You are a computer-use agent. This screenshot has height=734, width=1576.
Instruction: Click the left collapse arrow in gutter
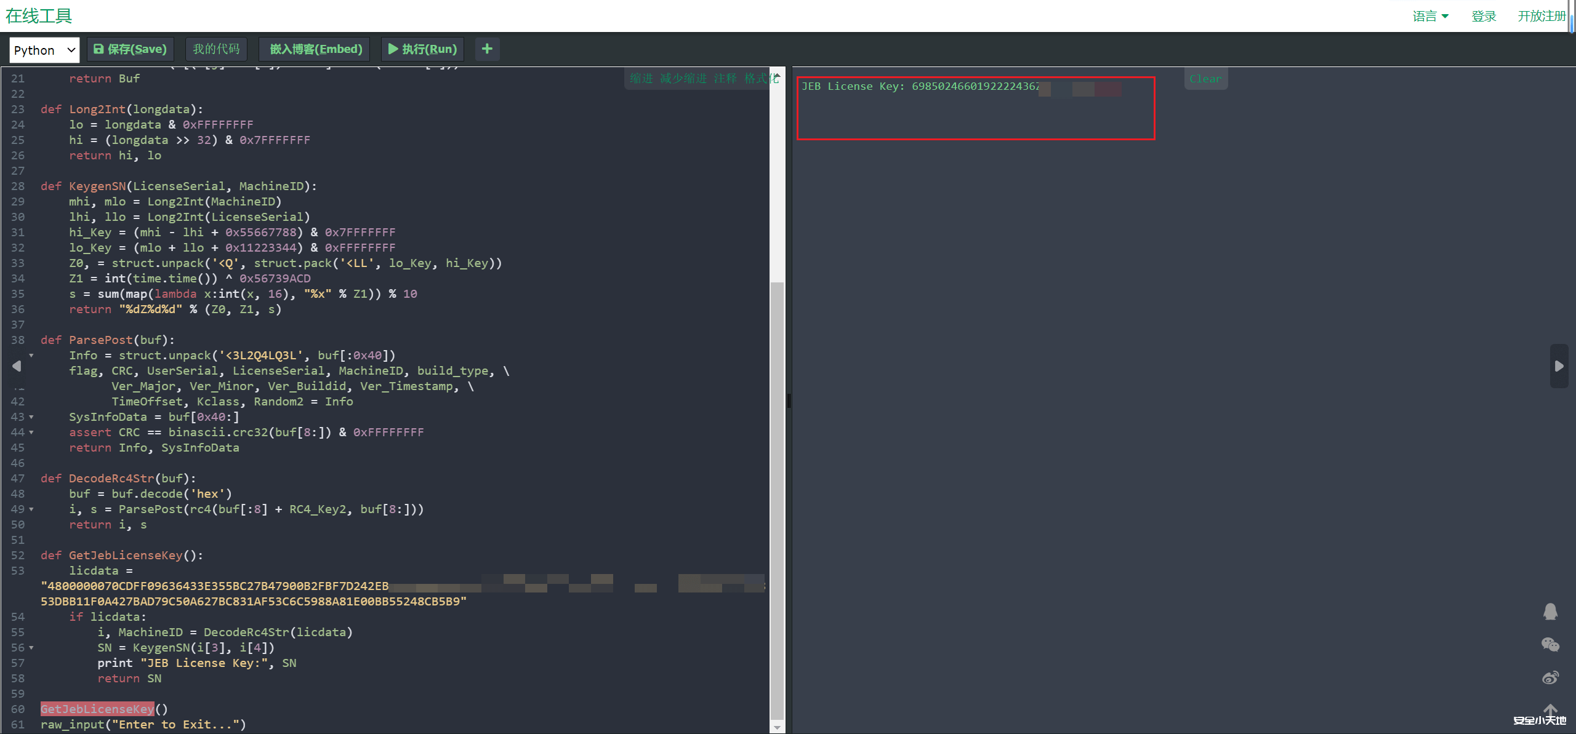[x=17, y=366]
